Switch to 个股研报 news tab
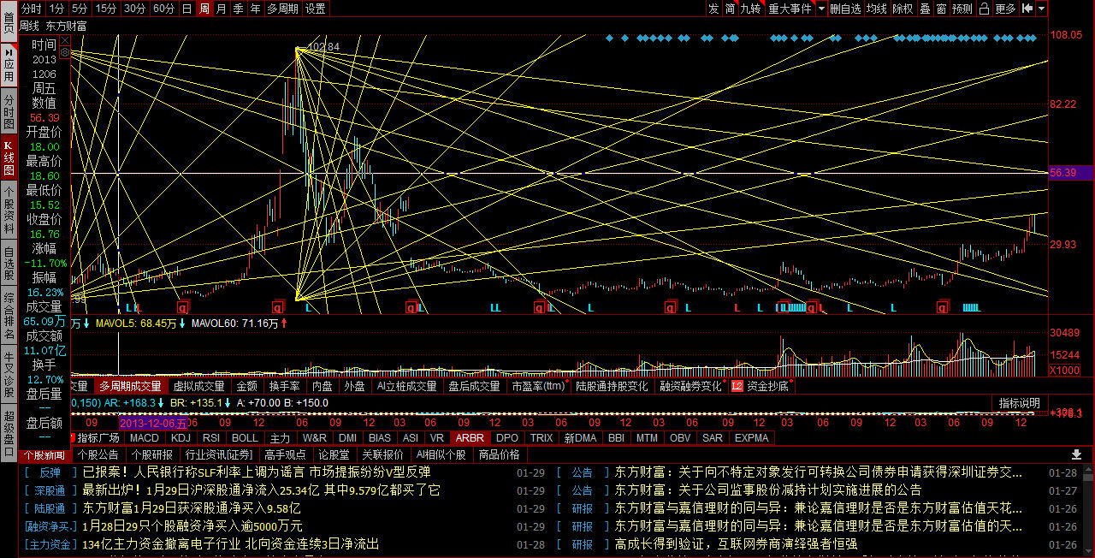The image size is (1095, 558). coord(152,454)
